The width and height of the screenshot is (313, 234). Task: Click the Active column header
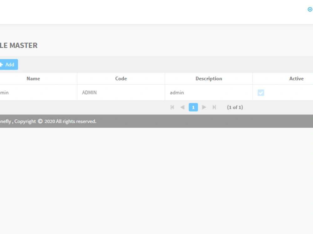pos(296,78)
